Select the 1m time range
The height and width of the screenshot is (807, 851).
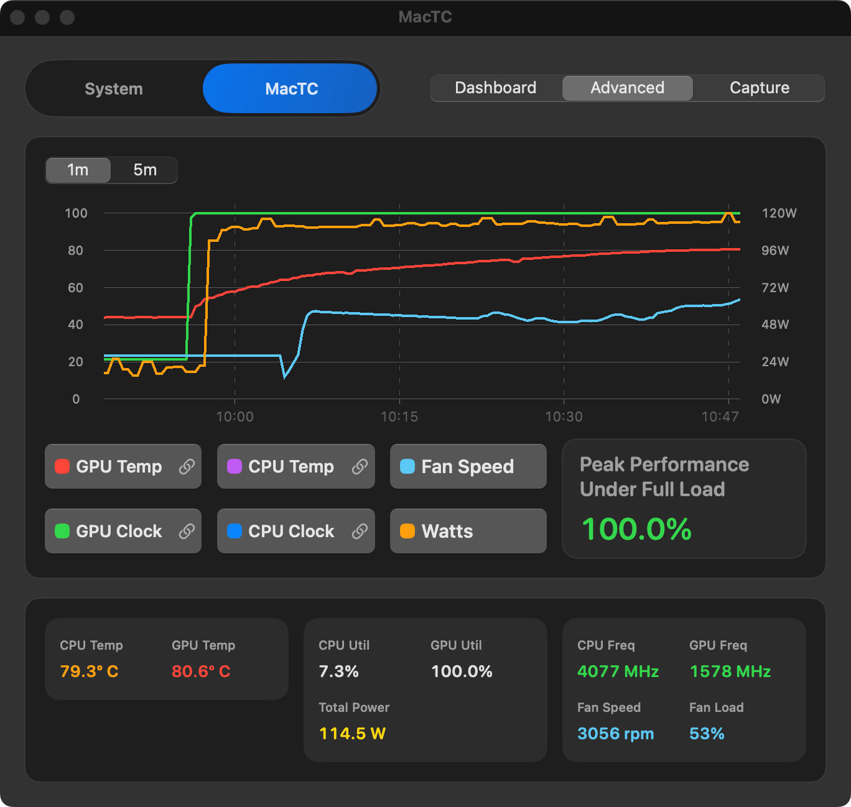(78, 170)
